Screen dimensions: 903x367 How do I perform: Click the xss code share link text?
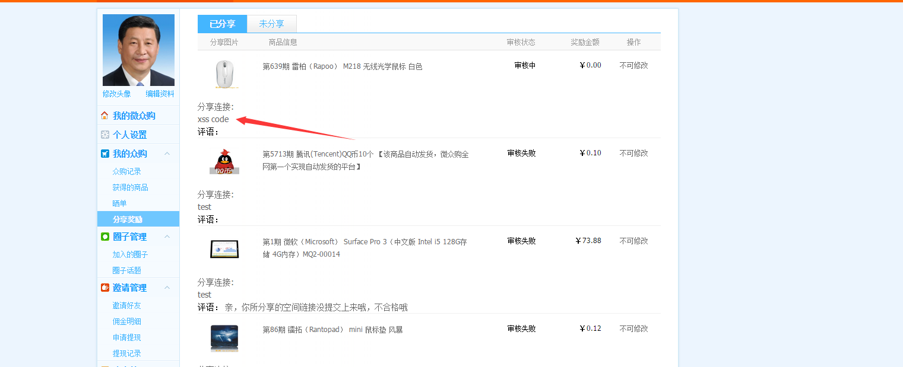pyautogui.click(x=213, y=119)
